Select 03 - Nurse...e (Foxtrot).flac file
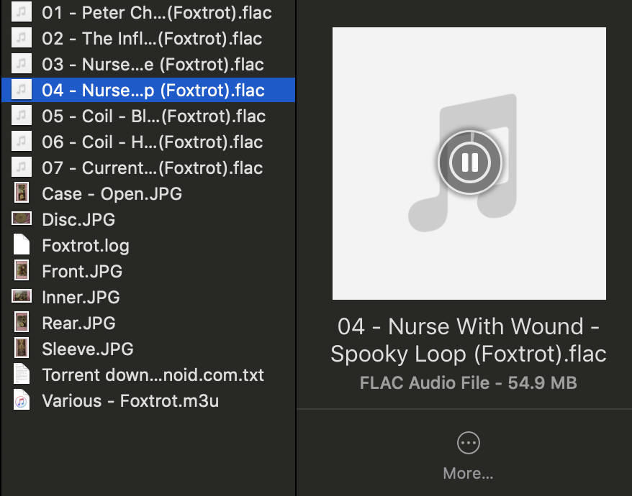The width and height of the screenshot is (632, 496). tap(148, 65)
